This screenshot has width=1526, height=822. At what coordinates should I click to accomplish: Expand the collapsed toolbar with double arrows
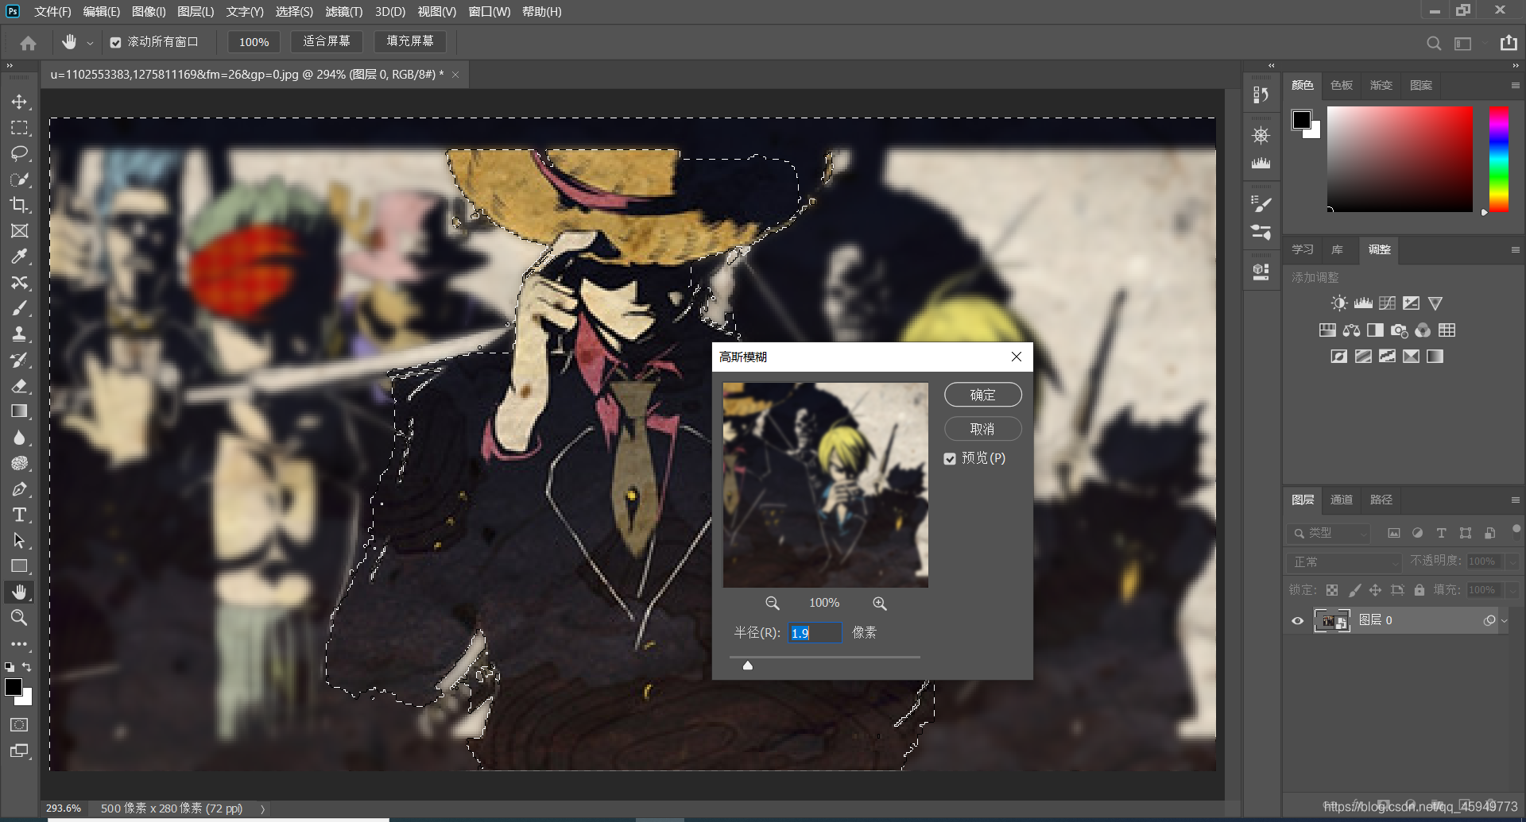click(10, 66)
